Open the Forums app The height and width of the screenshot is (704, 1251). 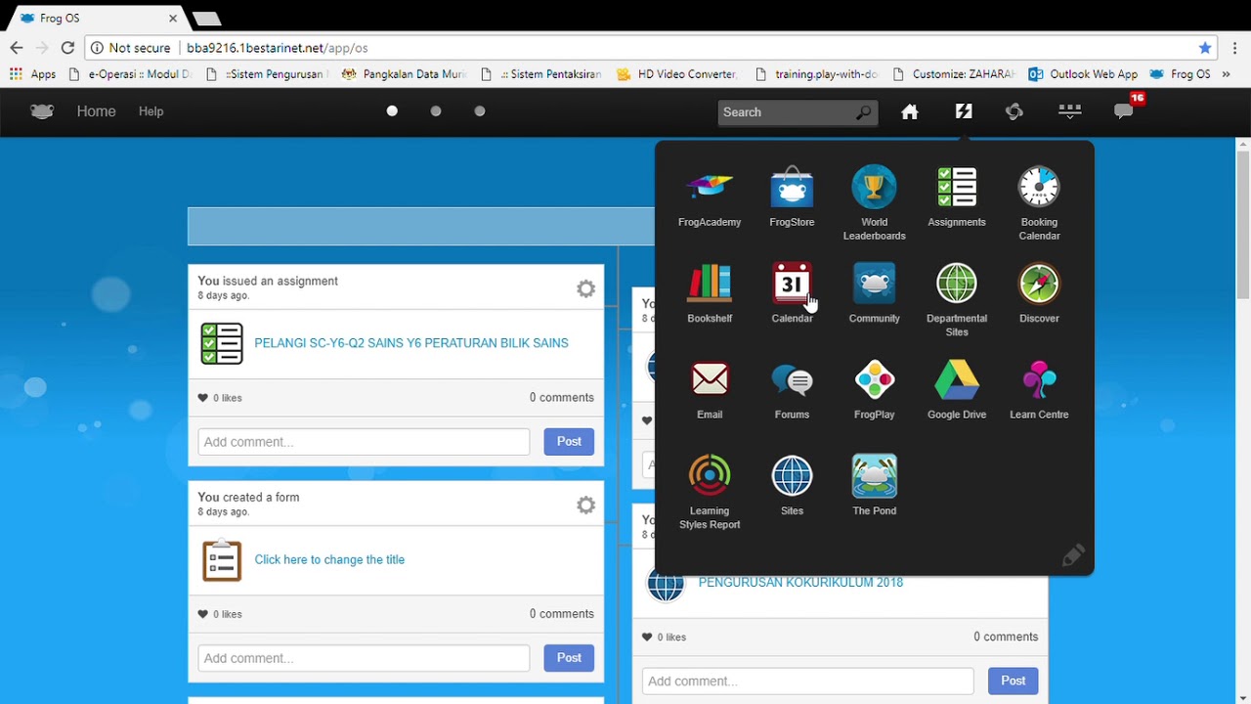(792, 389)
